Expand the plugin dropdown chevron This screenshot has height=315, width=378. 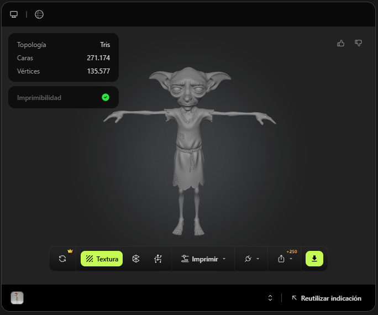(x=258, y=259)
